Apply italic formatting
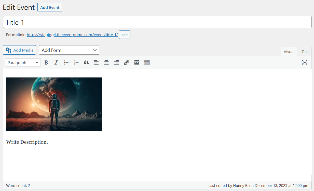314x191 pixels. pos(56,62)
